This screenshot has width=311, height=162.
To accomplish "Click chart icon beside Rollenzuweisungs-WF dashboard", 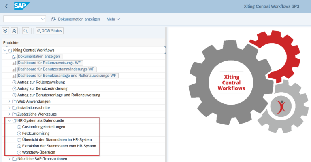I will (x=14, y=63).
